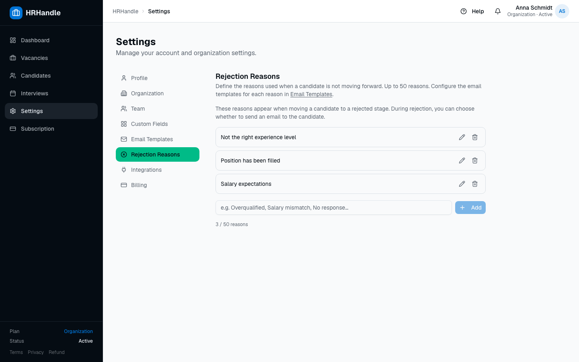Click the Rejection Reasons circle-x icon
Viewport: 579px width, 362px height.
(124, 154)
